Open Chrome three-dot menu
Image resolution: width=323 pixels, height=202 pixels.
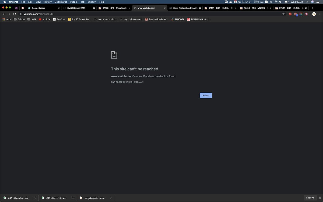pos(320,14)
